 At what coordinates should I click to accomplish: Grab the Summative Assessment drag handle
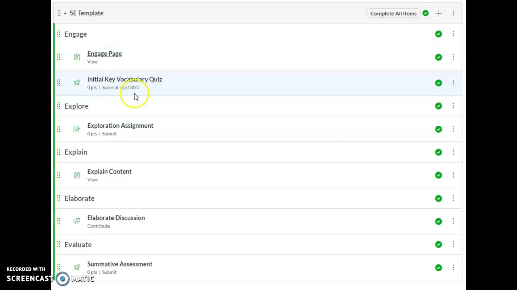pyautogui.click(x=59, y=267)
